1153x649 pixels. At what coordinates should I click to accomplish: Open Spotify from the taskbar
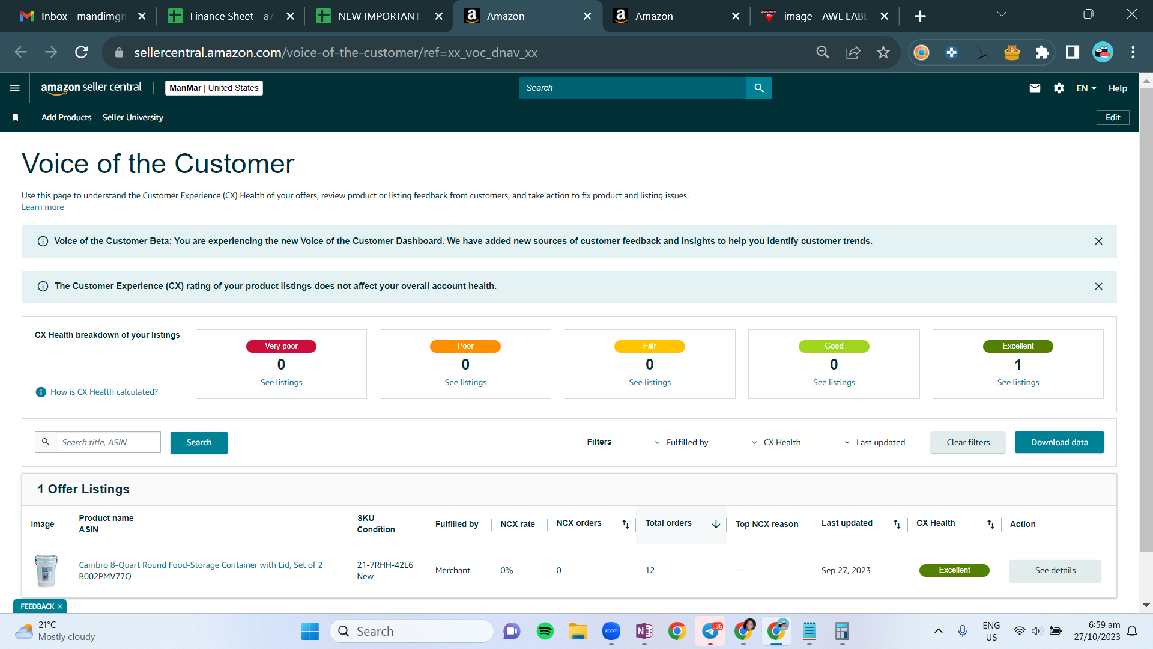point(545,631)
